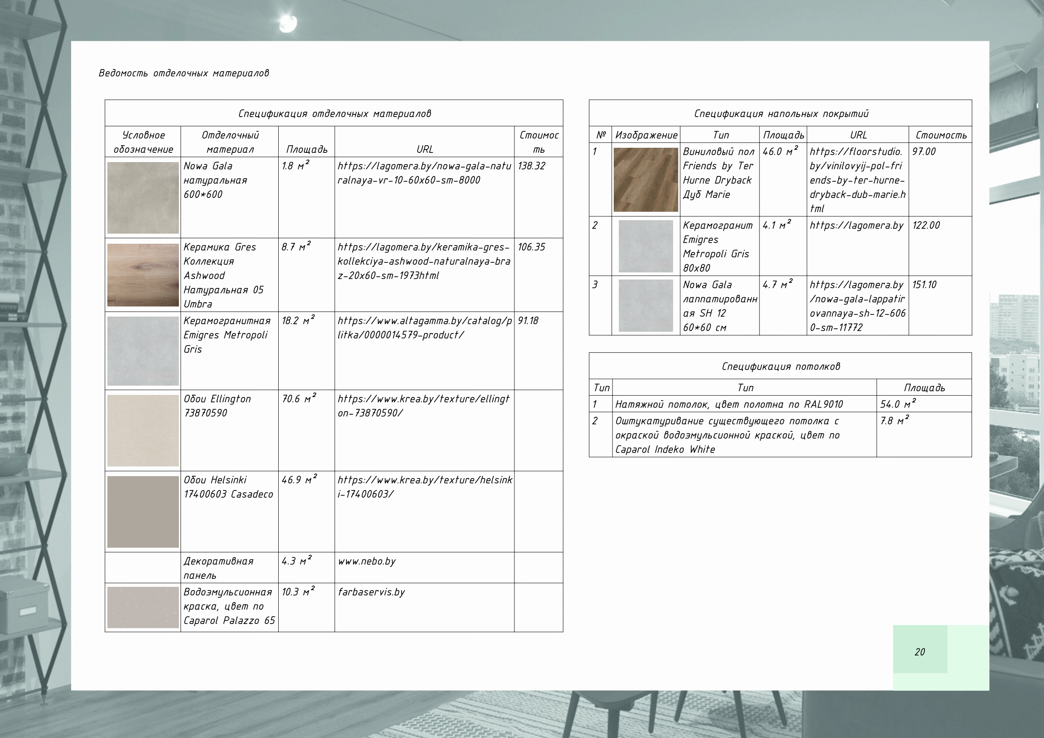Image resolution: width=1044 pixels, height=738 pixels.
Task: Select the Керамогранитная Emigres Metropoli Gris wall thumbnail
Action: (x=143, y=351)
